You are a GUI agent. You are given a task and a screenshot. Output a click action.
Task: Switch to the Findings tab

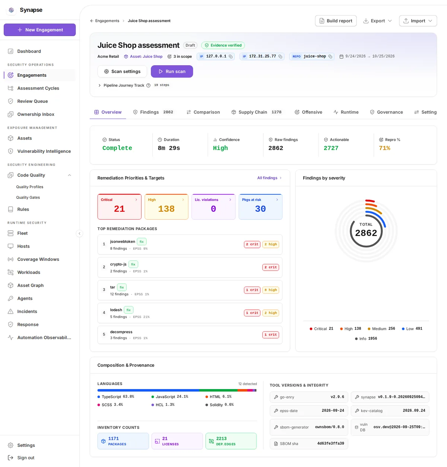click(x=153, y=112)
